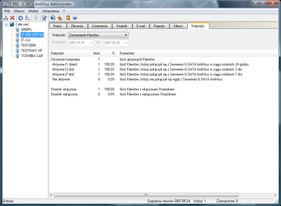281x206 pixels.
Task: Switch to the E-mail tab
Action: (x=141, y=26)
